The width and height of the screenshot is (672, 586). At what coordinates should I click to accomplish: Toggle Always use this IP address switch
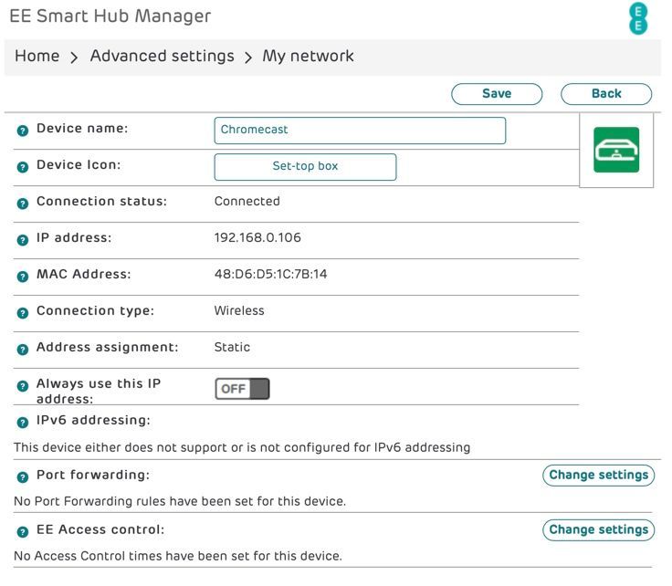click(242, 389)
